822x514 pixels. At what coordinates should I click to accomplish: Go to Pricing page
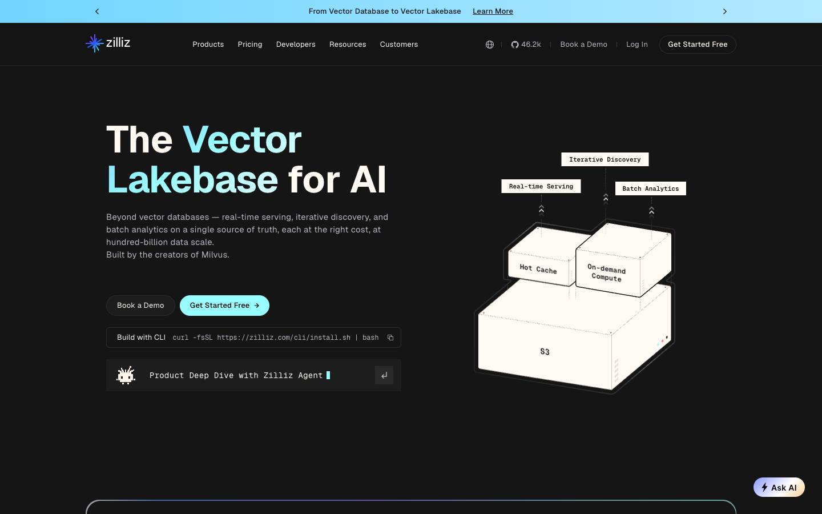pos(250,45)
